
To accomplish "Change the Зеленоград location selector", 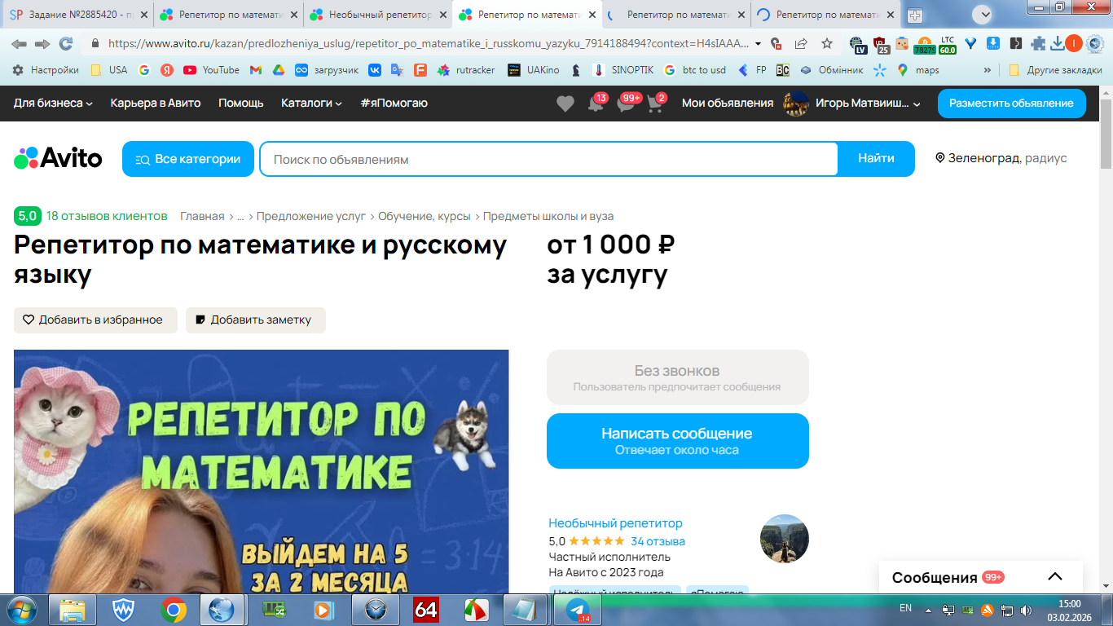I will pos(1001,159).
